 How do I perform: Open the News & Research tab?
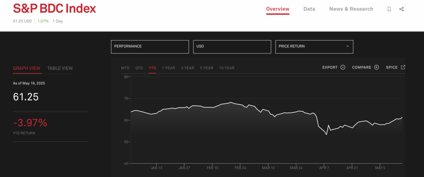[x=351, y=9]
